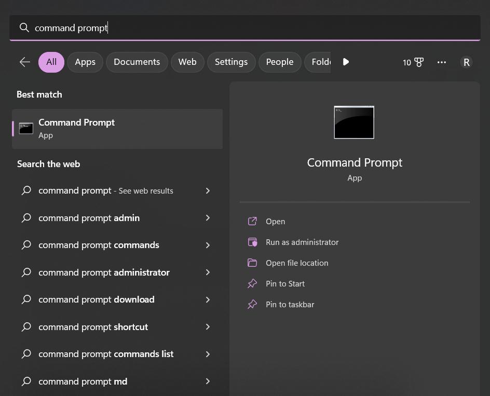
Task: Open the rewards trophy icon
Action: [419, 62]
